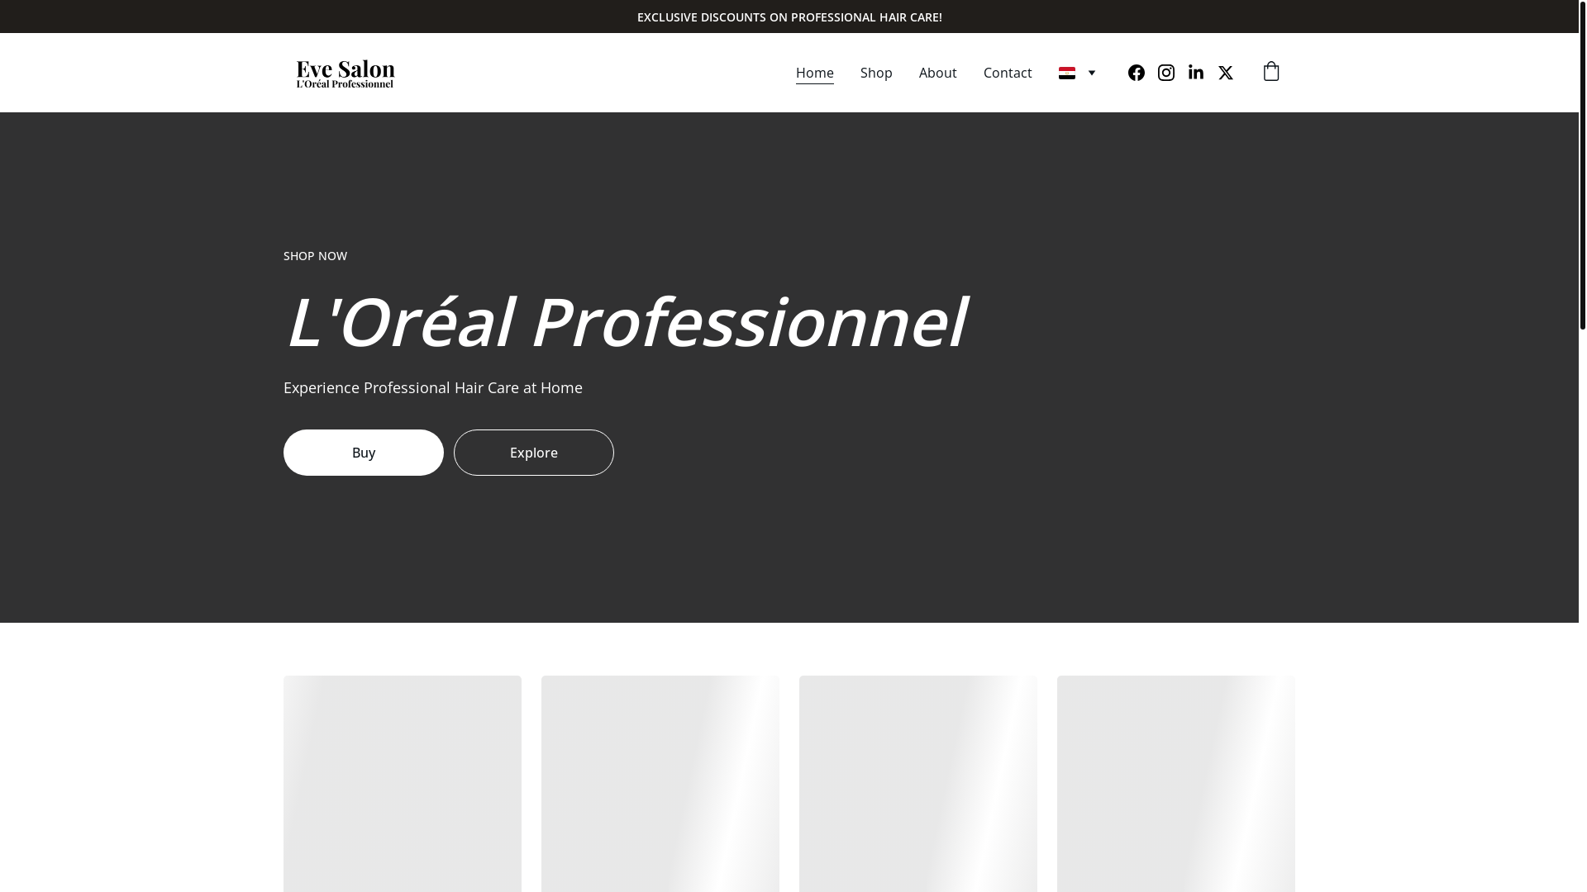This screenshot has height=892, width=1587.
Task: Click the L'Oréal Professionnel heading
Action: [x=626, y=322]
